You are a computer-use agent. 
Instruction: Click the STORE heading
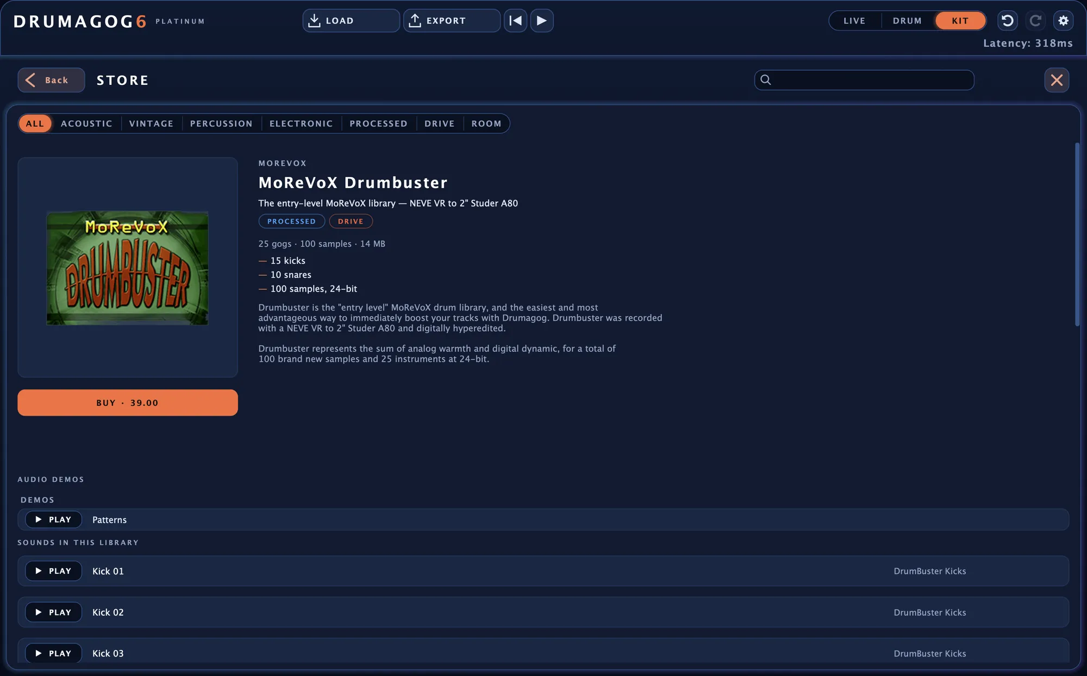123,80
